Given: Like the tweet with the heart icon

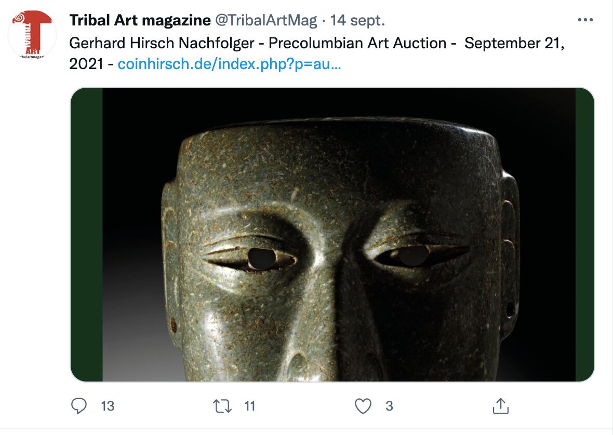Looking at the screenshot, I should (x=363, y=406).
